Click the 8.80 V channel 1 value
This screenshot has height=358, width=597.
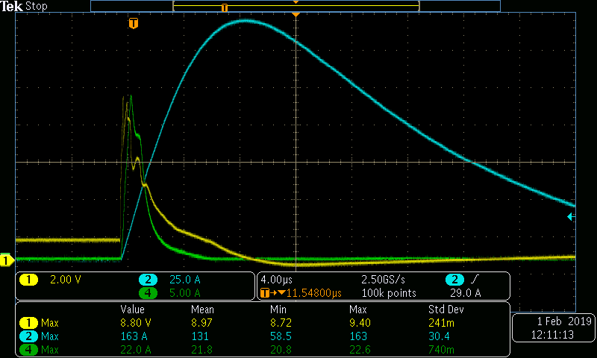pyautogui.click(x=136, y=323)
